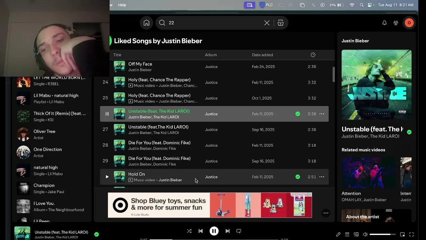Open the notifications bell
Viewport: 426px width, 240px height.
[x=384, y=23]
